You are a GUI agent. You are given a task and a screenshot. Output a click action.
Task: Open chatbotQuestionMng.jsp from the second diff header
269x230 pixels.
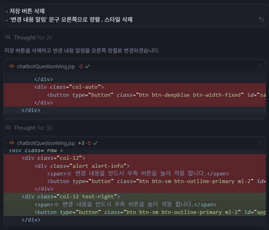tap(46, 143)
